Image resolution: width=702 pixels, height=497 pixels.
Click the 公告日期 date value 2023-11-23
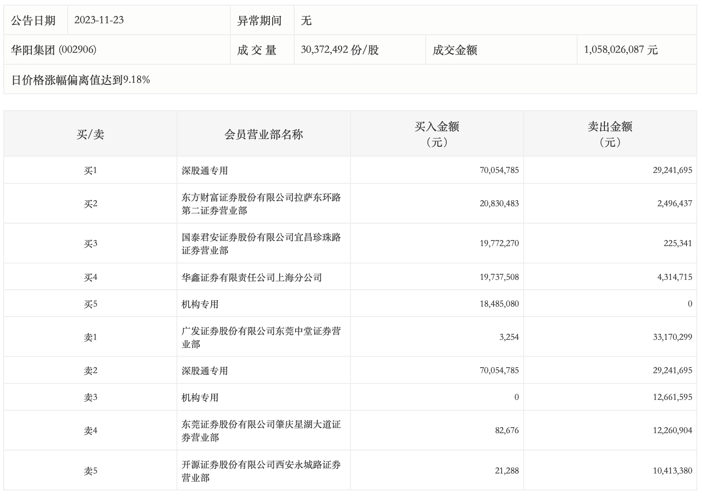[99, 20]
